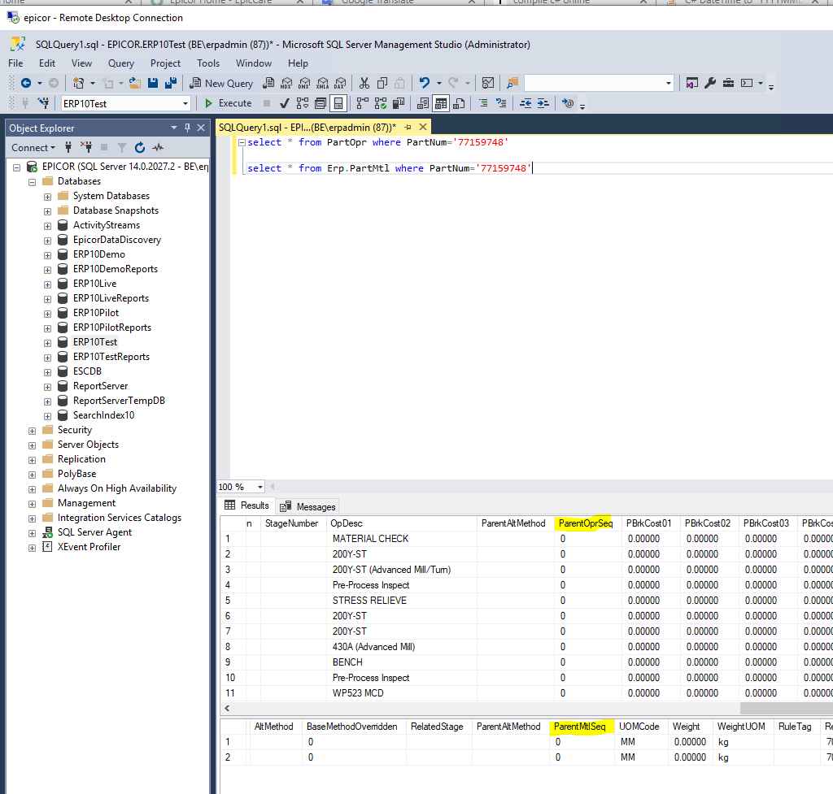Click the Execute button
This screenshot has height=794, width=833.
(x=228, y=103)
